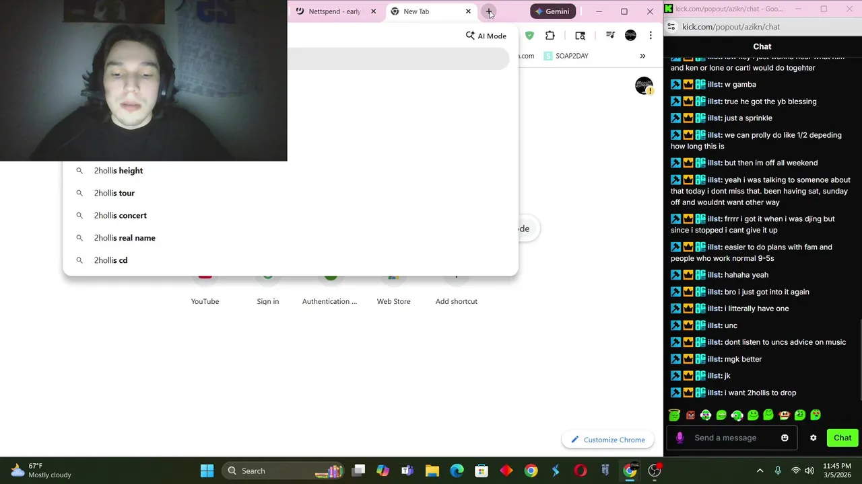Close the New Tab tab
The image size is (862, 484).
click(468, 11)
